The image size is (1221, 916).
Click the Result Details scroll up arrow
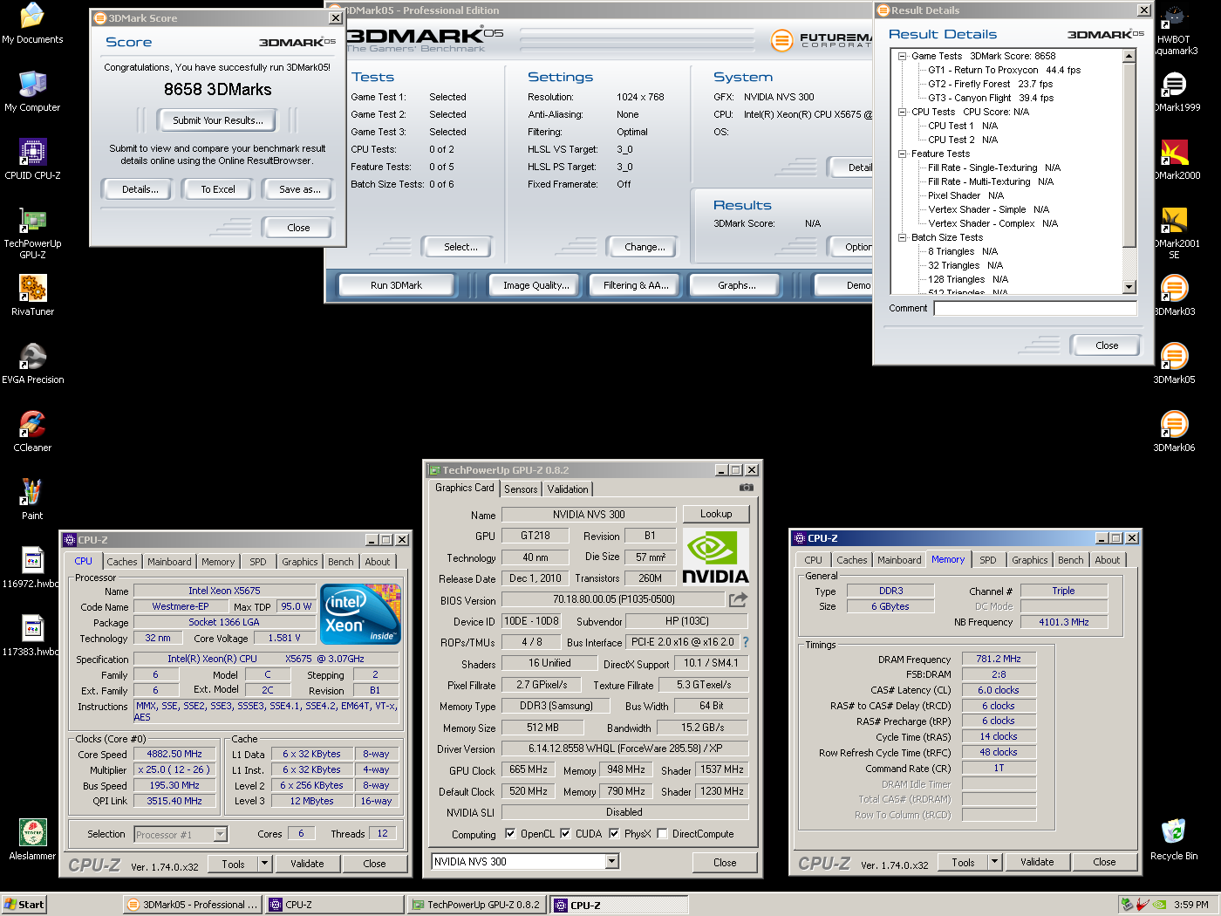click(1129, 56)
